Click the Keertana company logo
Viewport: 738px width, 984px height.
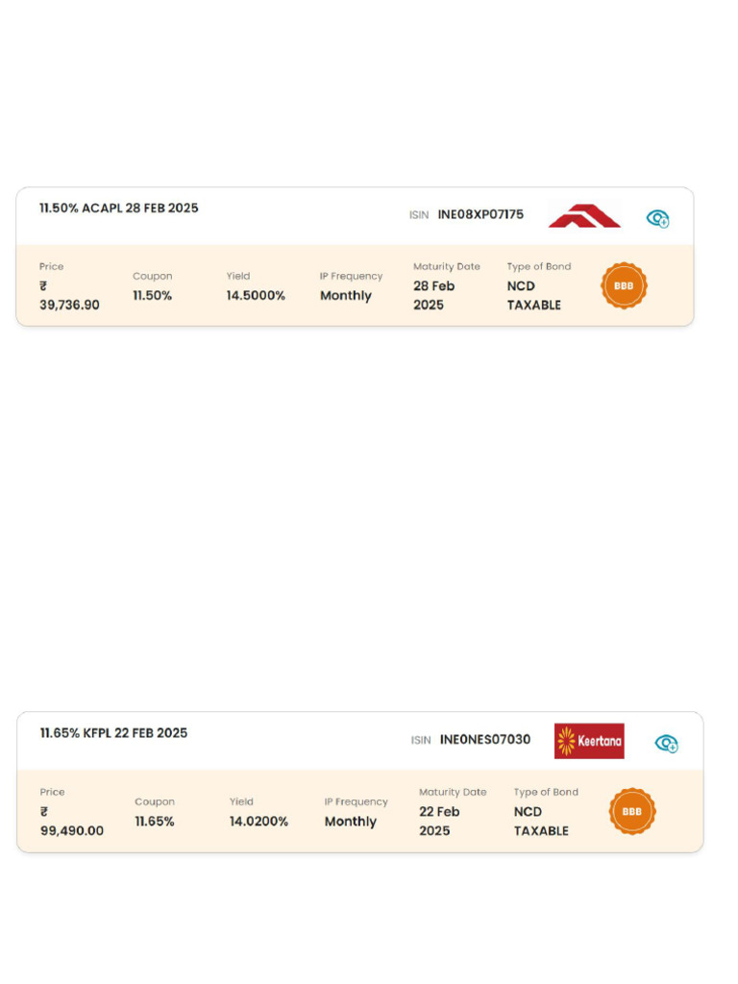[589, 741]
